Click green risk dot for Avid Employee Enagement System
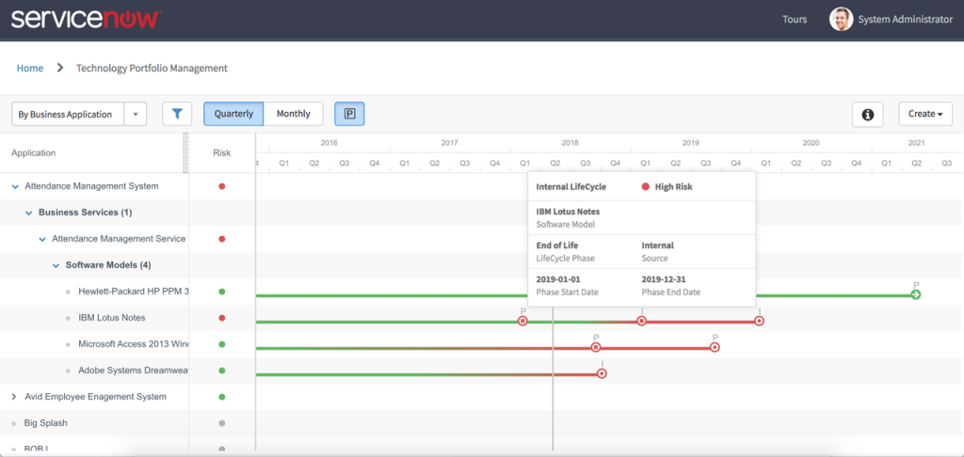Viewport: 964px width, 457px height. point(222,397)
